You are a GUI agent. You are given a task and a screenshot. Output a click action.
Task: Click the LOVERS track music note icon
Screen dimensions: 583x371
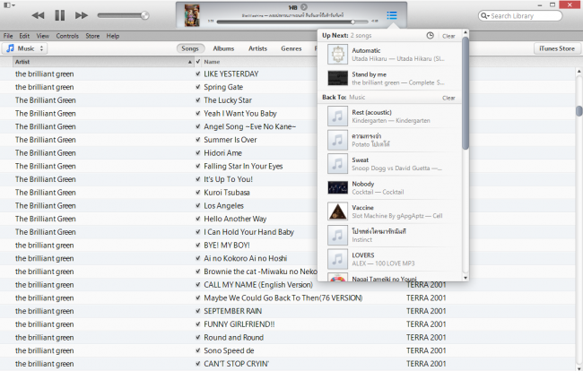(337, 259)
